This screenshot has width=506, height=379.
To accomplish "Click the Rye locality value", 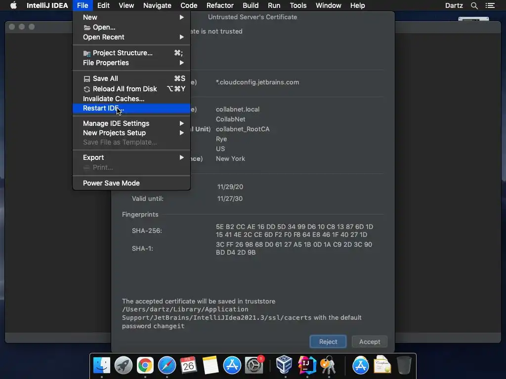I will [x=221, y=139].
